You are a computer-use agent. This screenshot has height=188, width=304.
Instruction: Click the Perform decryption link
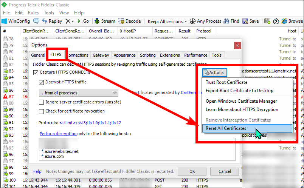(58, 134)
